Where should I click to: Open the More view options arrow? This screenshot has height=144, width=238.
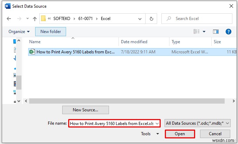coord(204,32)
